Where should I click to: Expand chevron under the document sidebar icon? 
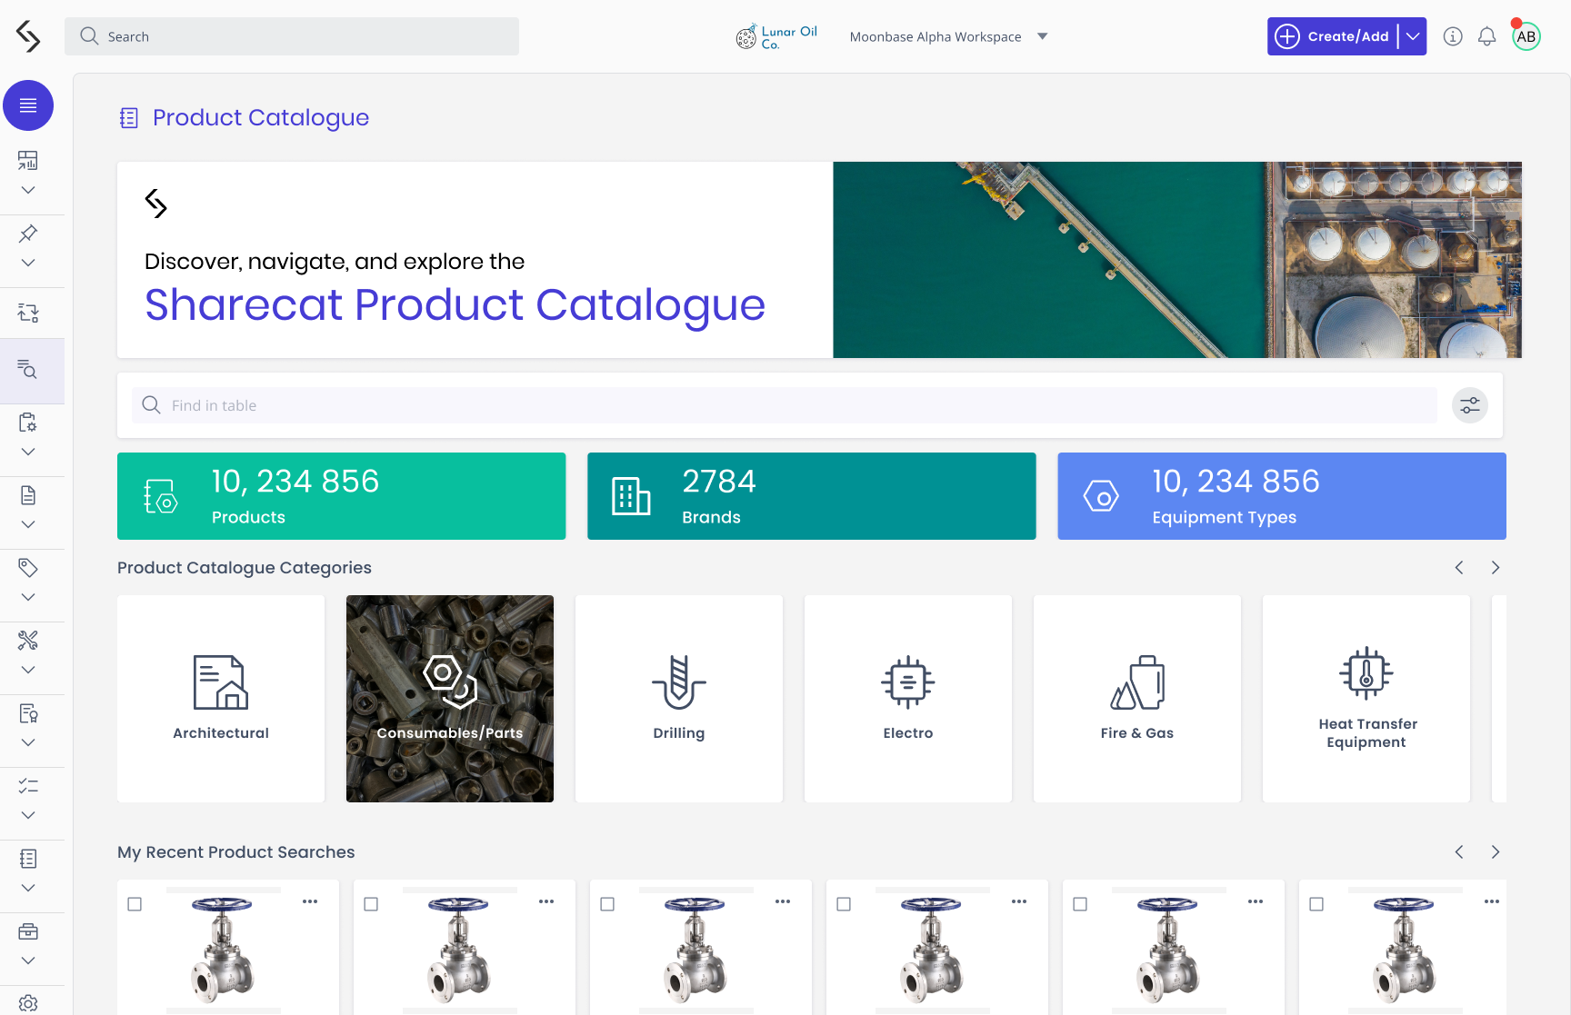(28, 524)
